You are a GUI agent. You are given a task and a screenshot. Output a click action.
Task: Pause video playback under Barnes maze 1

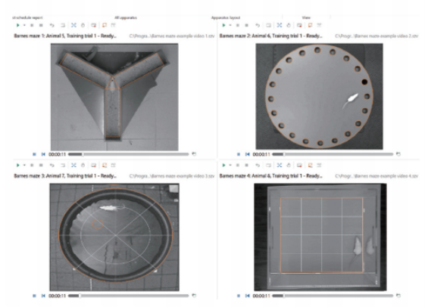(x=34, y=154)
